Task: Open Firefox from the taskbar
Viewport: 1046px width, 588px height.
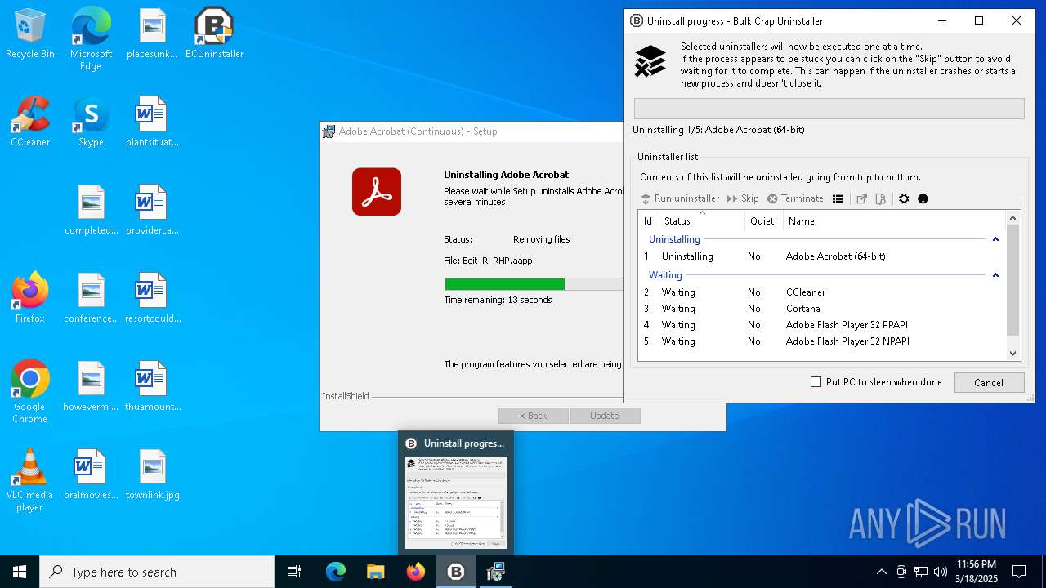Action: click(415, 572)
